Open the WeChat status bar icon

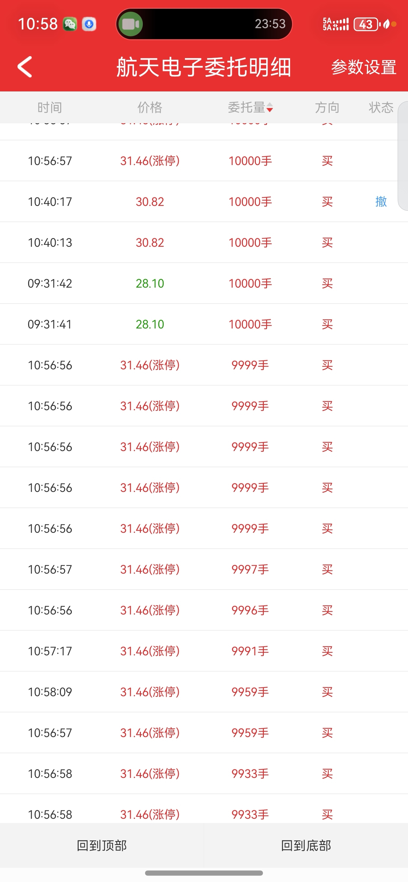(x=70, y=24)
